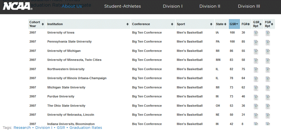Sort table by FGR Rpt column
Image resolution: width=281 pixels, height=134 pixels.
point(269,24)
